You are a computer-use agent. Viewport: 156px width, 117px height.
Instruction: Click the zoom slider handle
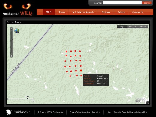pyautogui.click(x=12, y=39)
